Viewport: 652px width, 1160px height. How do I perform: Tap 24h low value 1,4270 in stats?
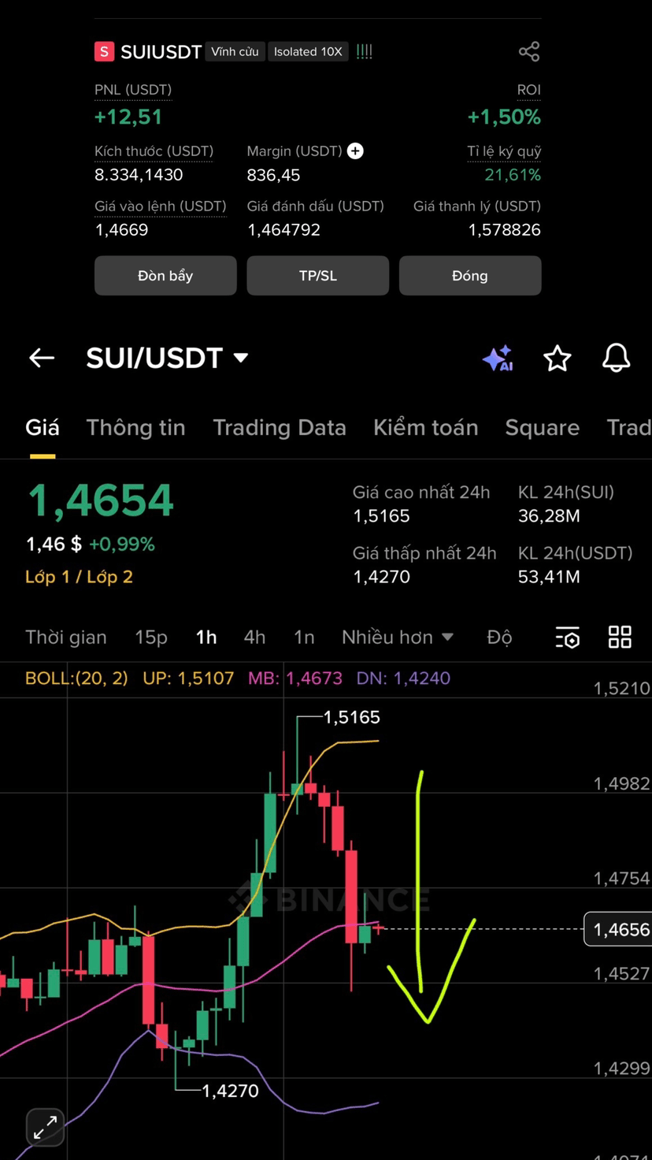(381, 577)
